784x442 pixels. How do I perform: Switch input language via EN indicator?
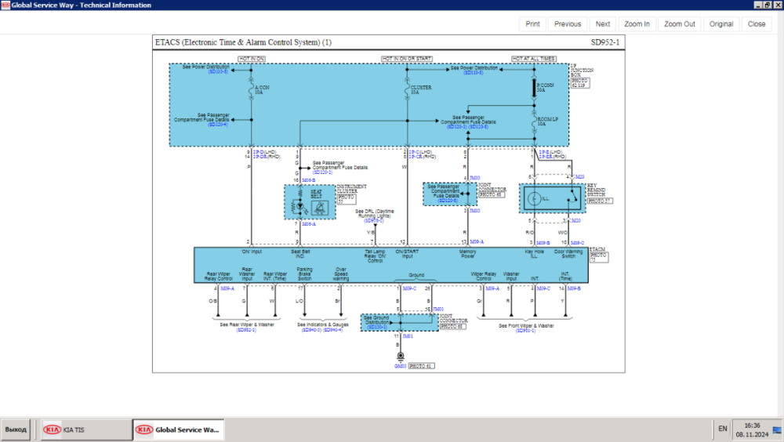(x=722, y=429)
